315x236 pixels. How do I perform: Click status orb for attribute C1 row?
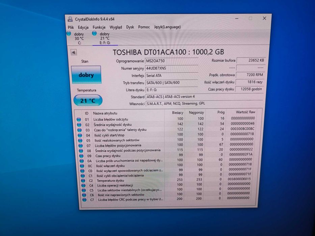pyautogui.click(x=83, y=176)
